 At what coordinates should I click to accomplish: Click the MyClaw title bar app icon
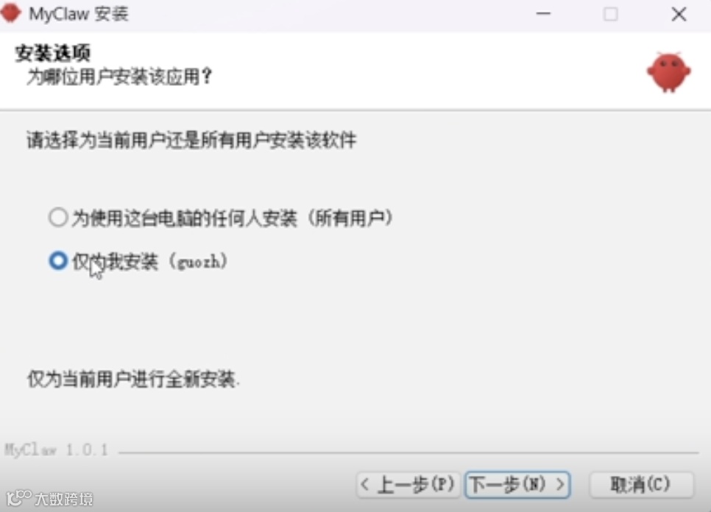coord(10,13)
